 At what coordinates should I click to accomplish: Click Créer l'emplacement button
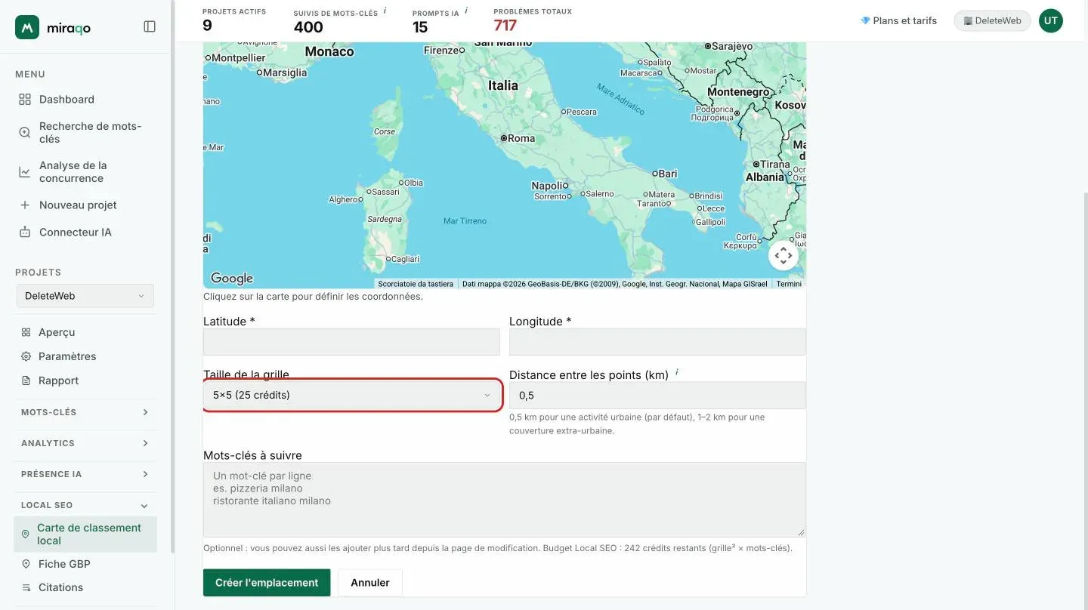click(267, 582)
